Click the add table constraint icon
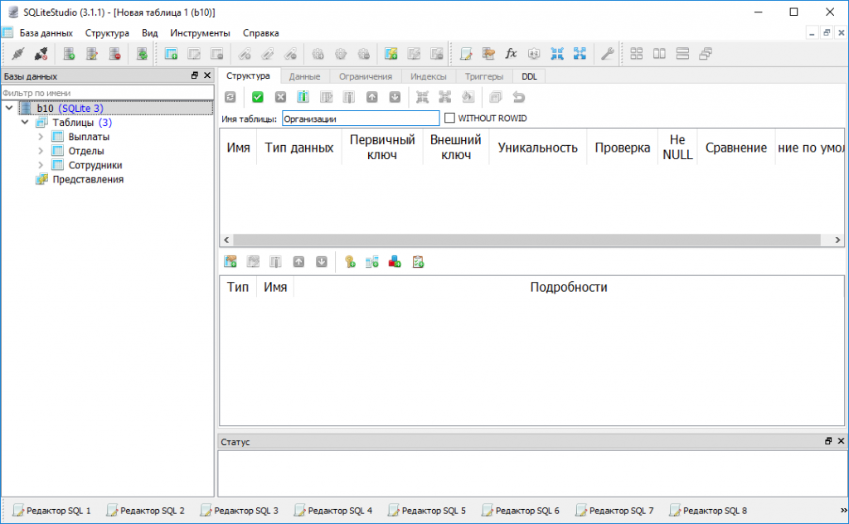849x524 pixels. tap(230, 262)
